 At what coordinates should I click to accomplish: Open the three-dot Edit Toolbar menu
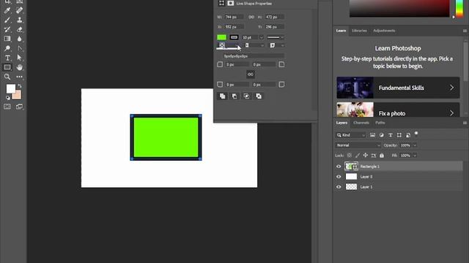click(x=20, y=77)
